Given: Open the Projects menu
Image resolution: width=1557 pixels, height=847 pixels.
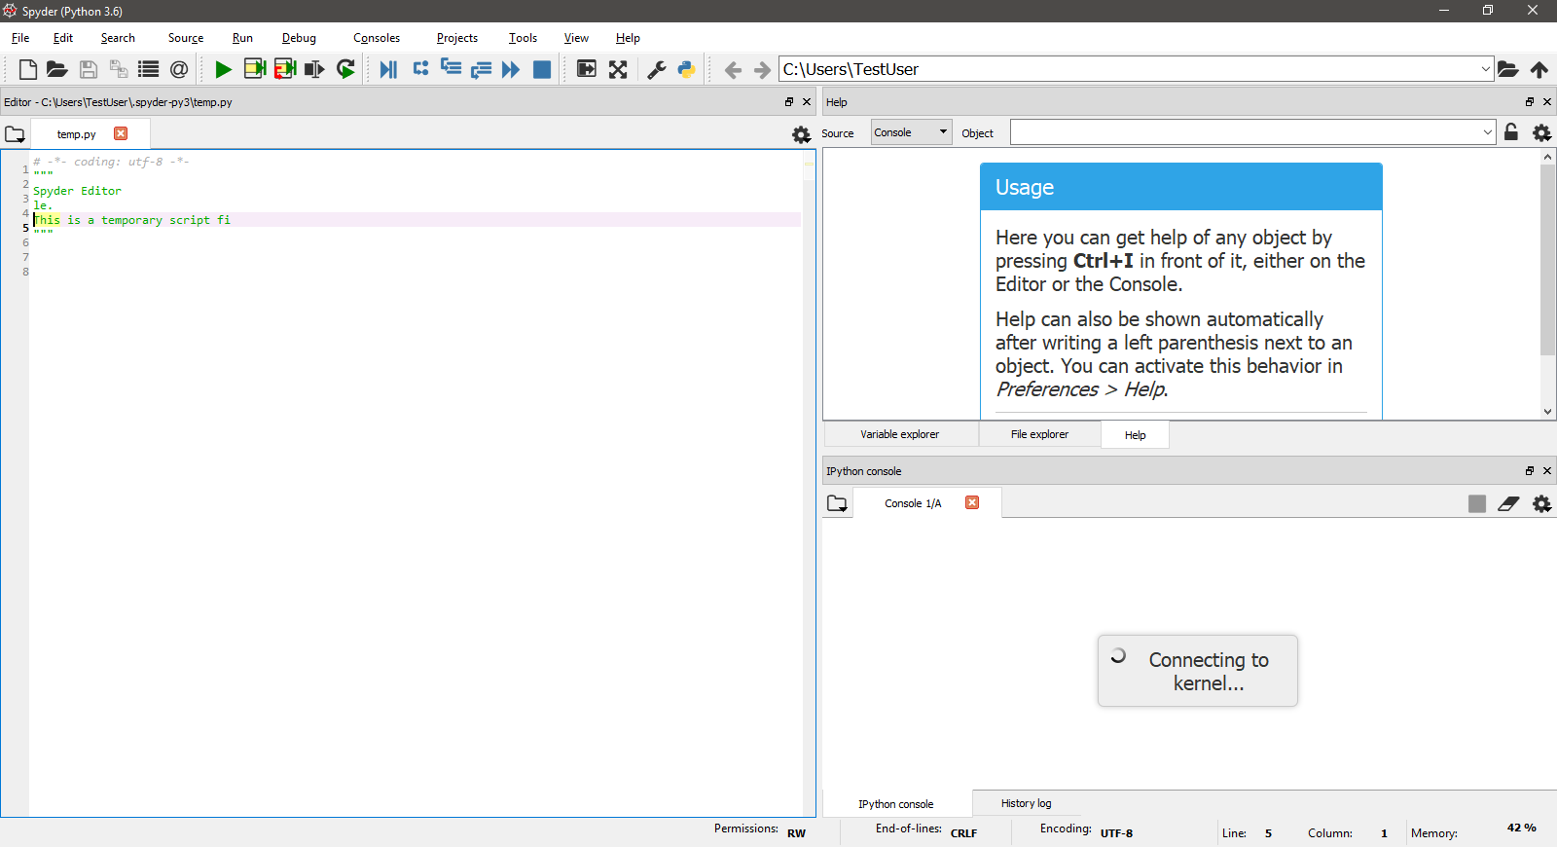Looking at the screenshot, I should (457, 38).
